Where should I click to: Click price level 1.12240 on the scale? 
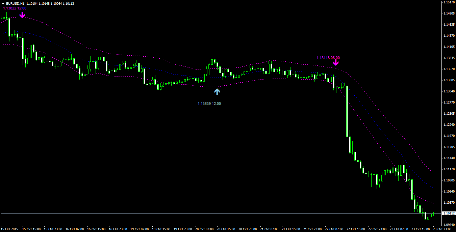tap(449, 125)
